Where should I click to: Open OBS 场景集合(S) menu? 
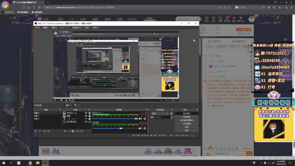click(77, 28)
